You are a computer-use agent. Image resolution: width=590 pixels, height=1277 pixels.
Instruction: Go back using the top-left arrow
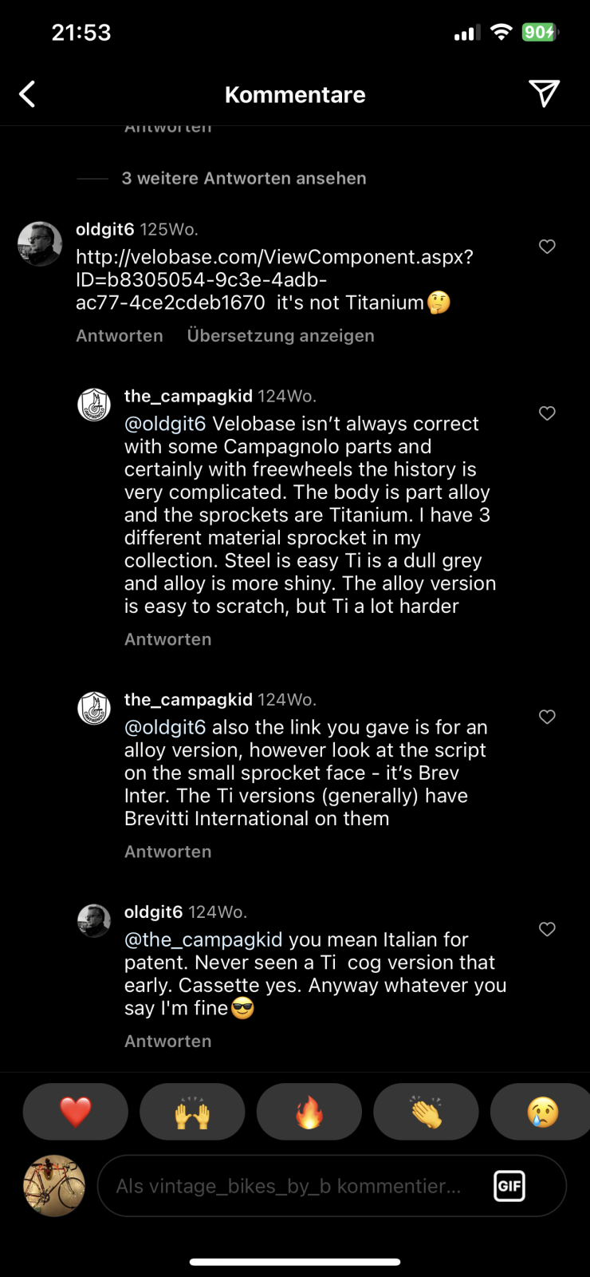click(28, 94)
